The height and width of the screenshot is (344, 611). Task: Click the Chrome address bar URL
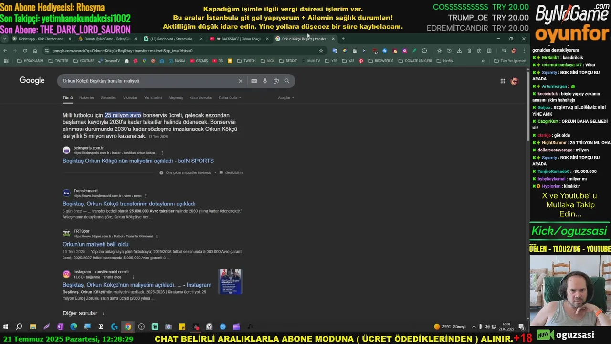pyautogui.click(x=123, y=51)
